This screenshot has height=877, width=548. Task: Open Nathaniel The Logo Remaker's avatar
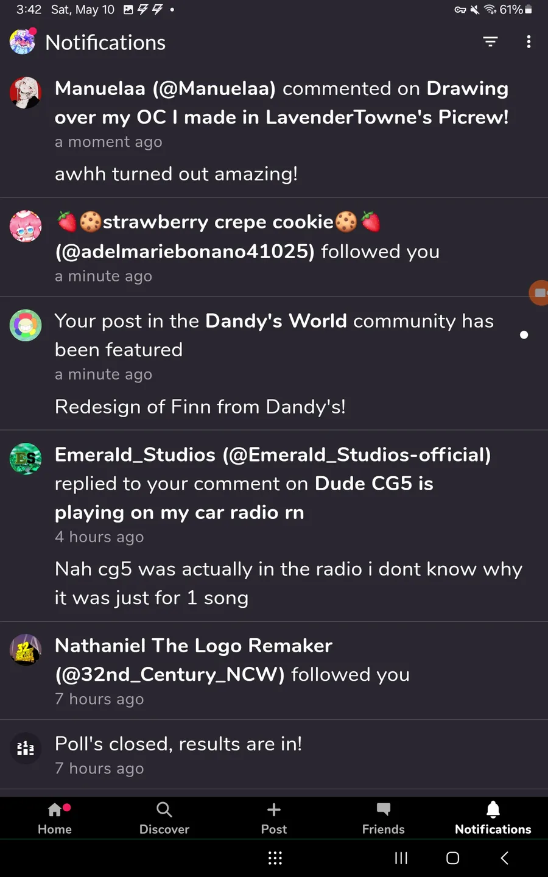26,650
